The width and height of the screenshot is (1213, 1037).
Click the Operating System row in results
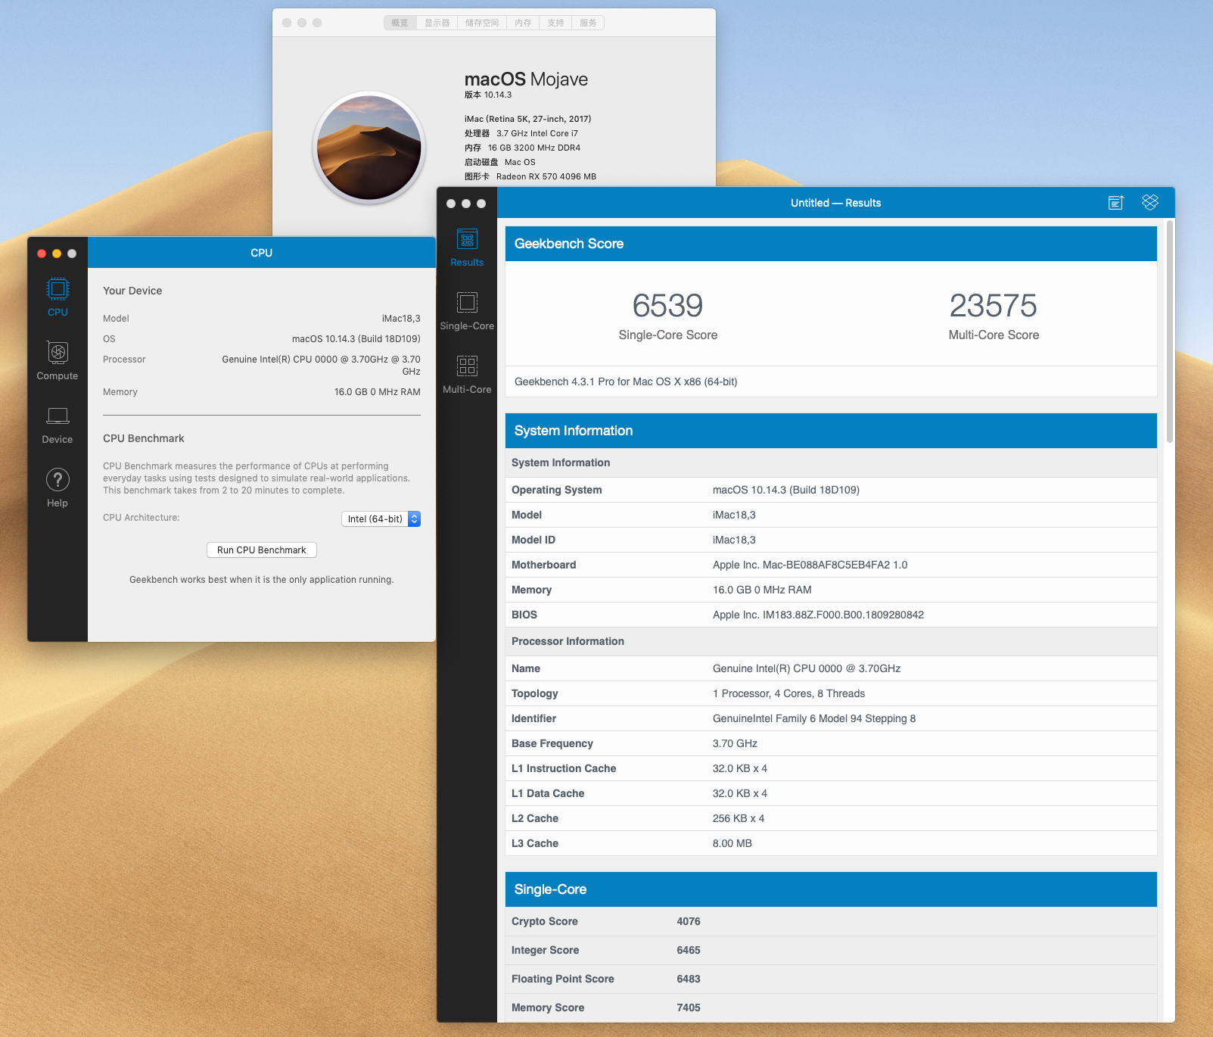click(831, 490)
